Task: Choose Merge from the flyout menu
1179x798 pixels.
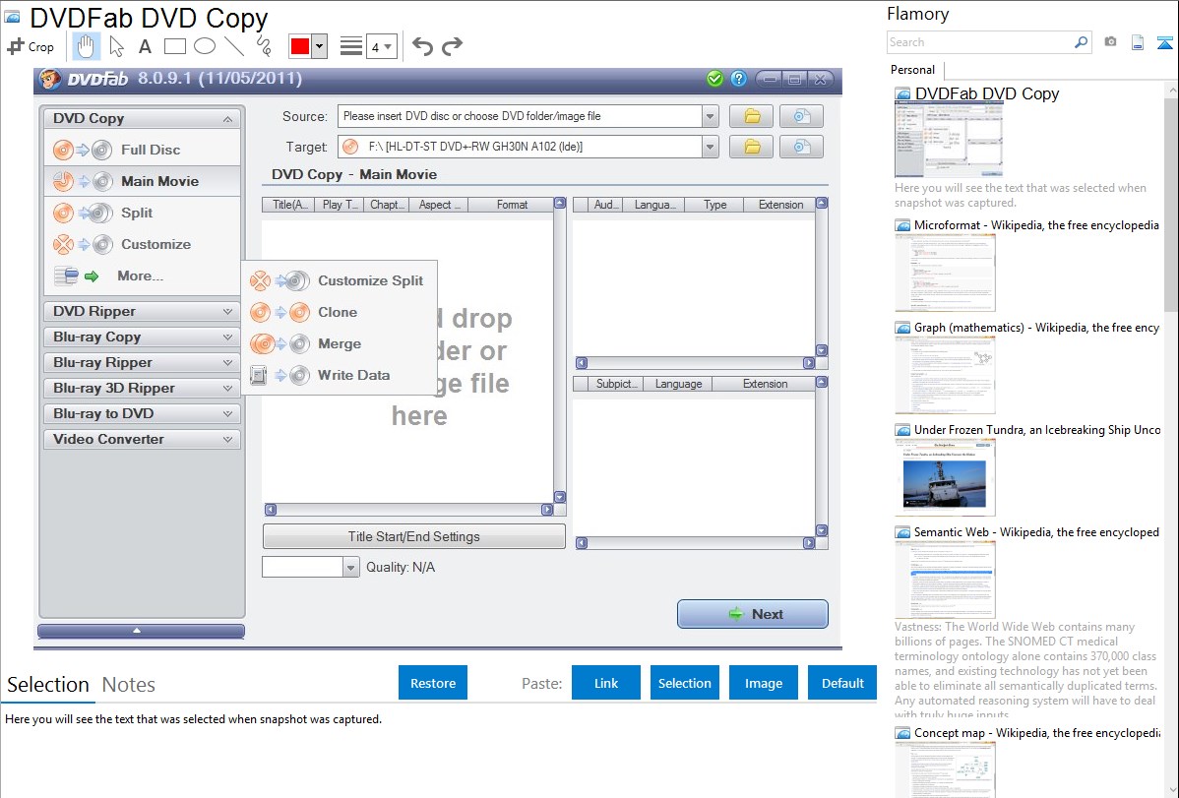Action: [339, 343]
